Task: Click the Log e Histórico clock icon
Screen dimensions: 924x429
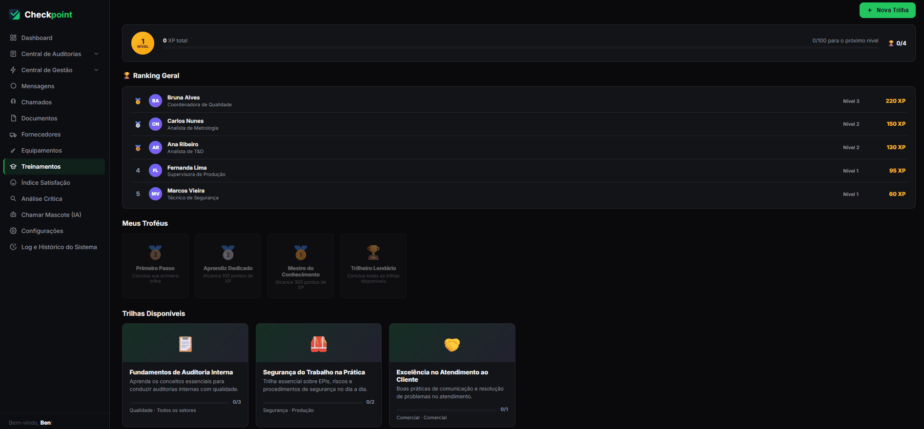Action: point(13,247)
